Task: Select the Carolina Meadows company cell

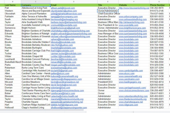Action: [36, 82]
